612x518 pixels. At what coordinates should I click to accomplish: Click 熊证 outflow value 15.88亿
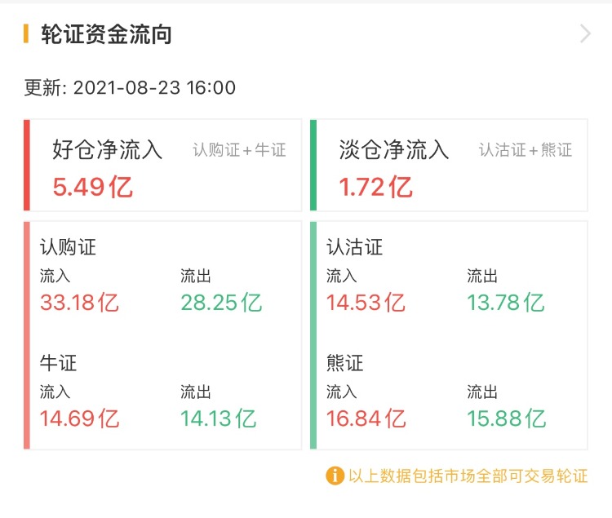tap(506, 419)
